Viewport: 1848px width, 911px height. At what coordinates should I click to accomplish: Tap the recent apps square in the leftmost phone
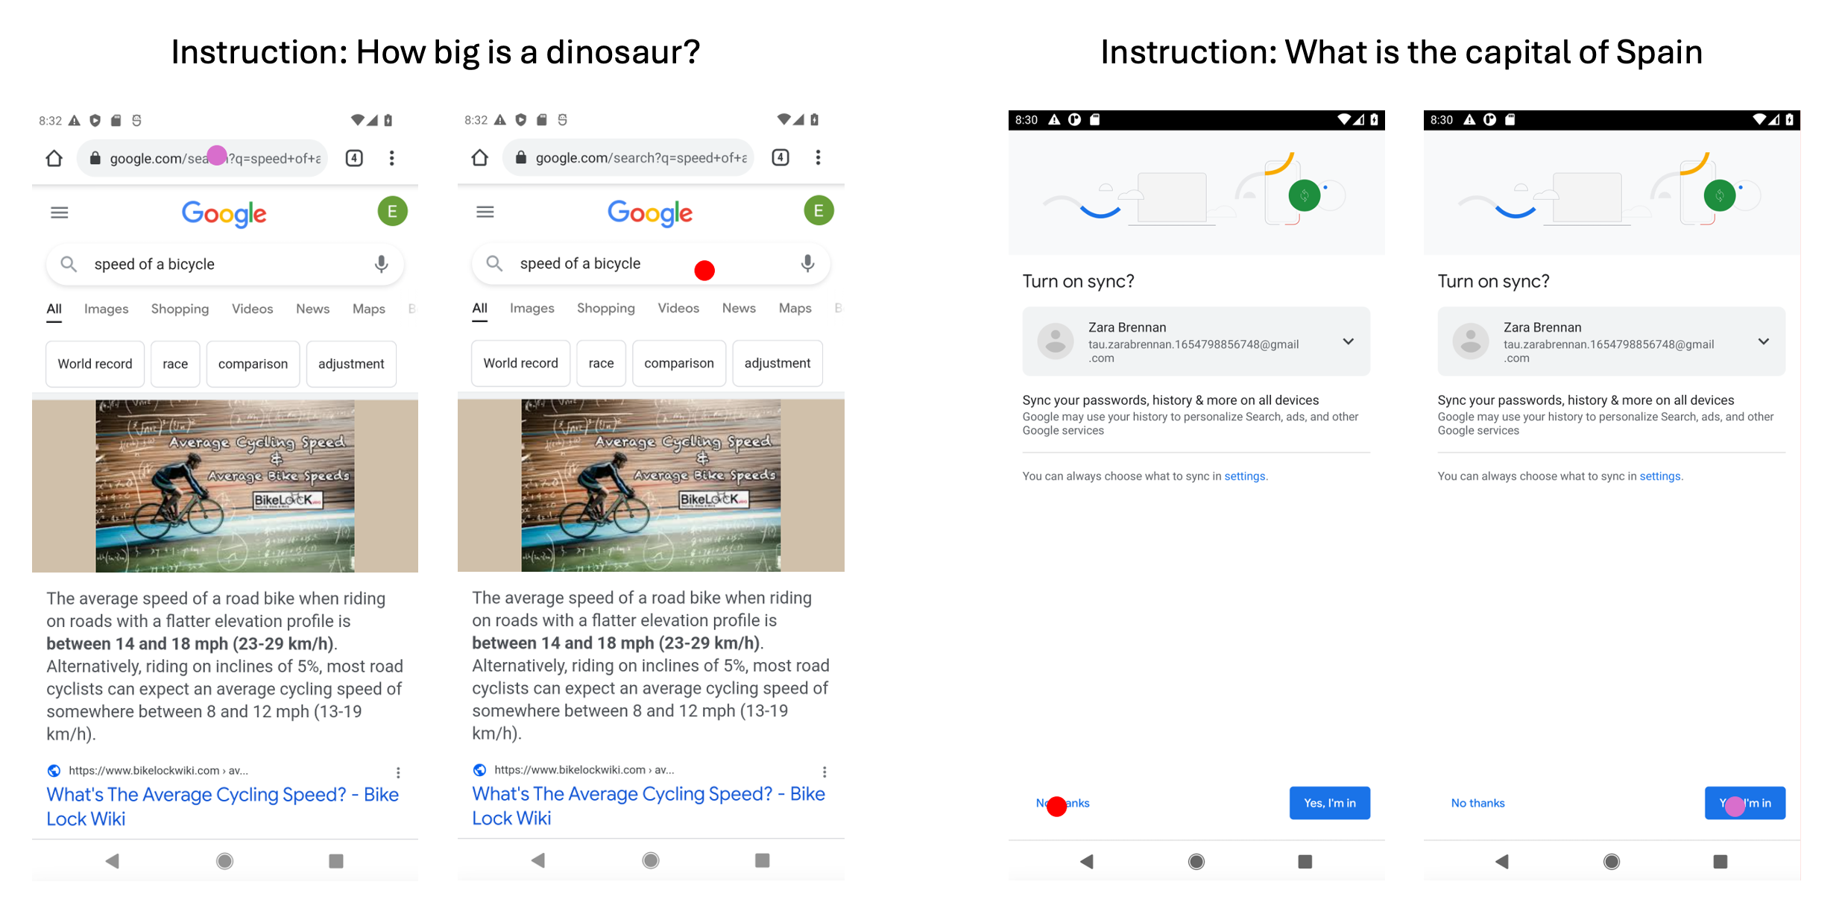[336, 861]
